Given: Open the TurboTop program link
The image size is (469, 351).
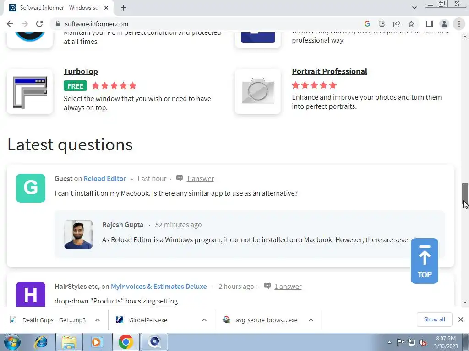Looking at the screenshot, I should [81, 71].
